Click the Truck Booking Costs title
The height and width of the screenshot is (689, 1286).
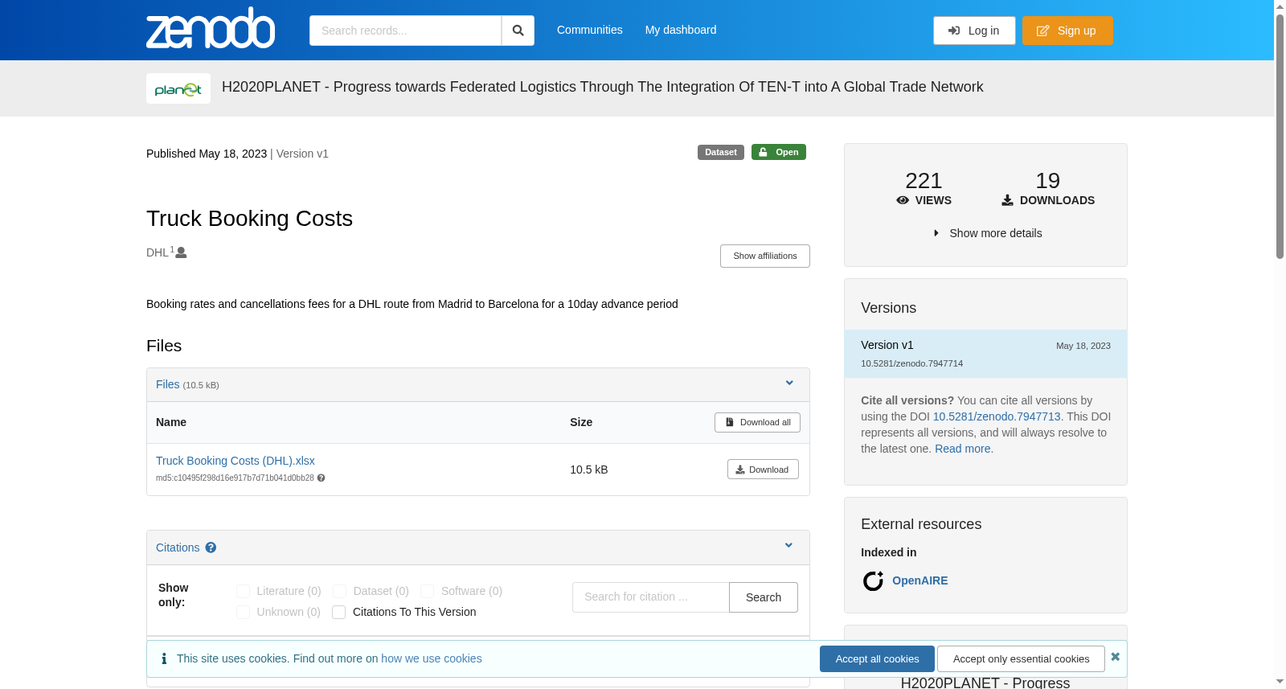point(250,219)
